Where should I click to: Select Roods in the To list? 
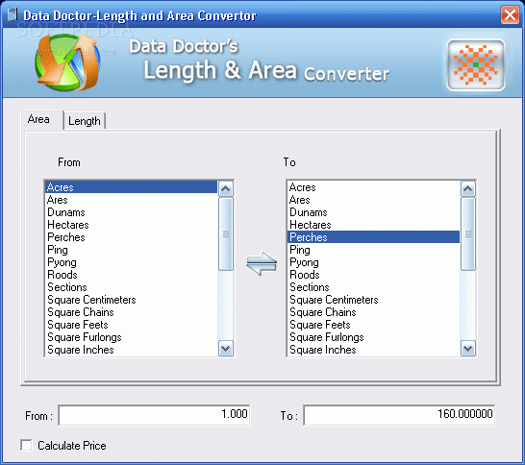(x=374, y=275)
